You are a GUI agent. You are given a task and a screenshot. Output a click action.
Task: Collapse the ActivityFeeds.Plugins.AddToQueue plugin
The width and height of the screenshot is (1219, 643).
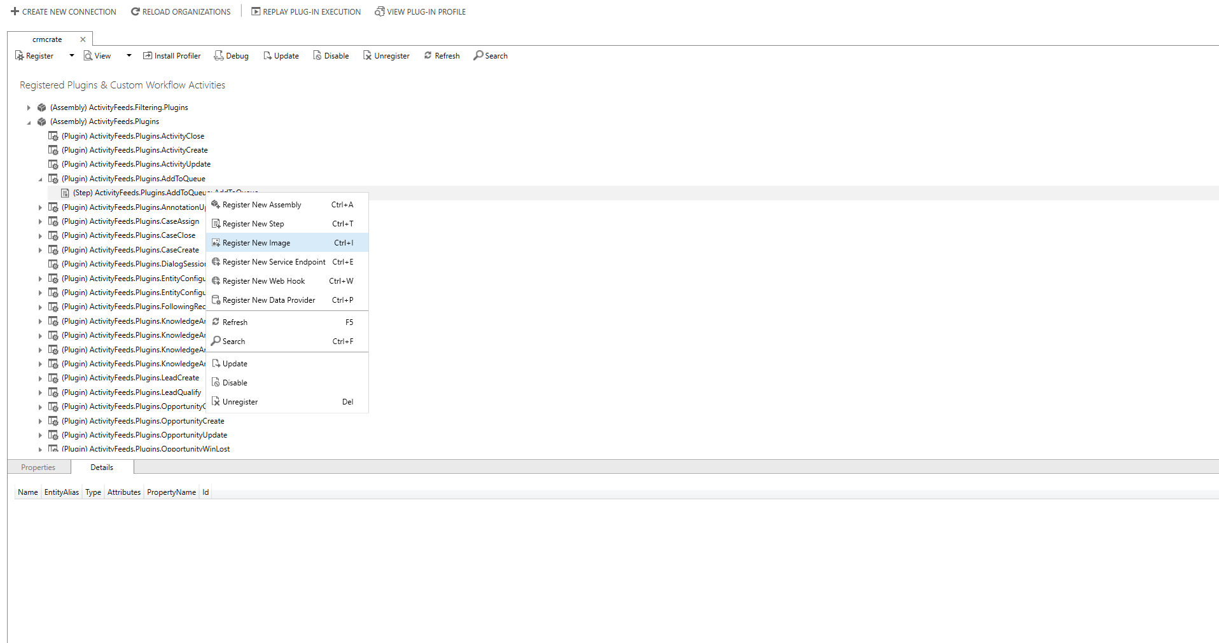click(x=40, y=179)
